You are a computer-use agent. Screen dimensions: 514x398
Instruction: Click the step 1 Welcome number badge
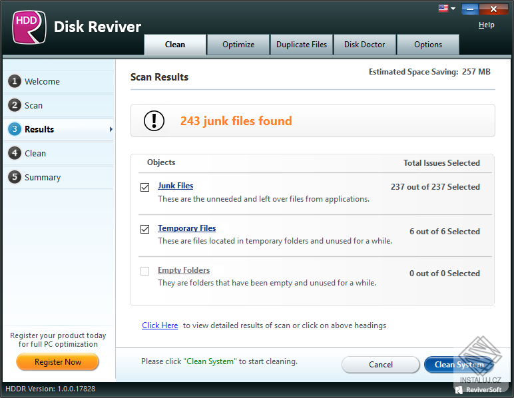pos(15,81)
